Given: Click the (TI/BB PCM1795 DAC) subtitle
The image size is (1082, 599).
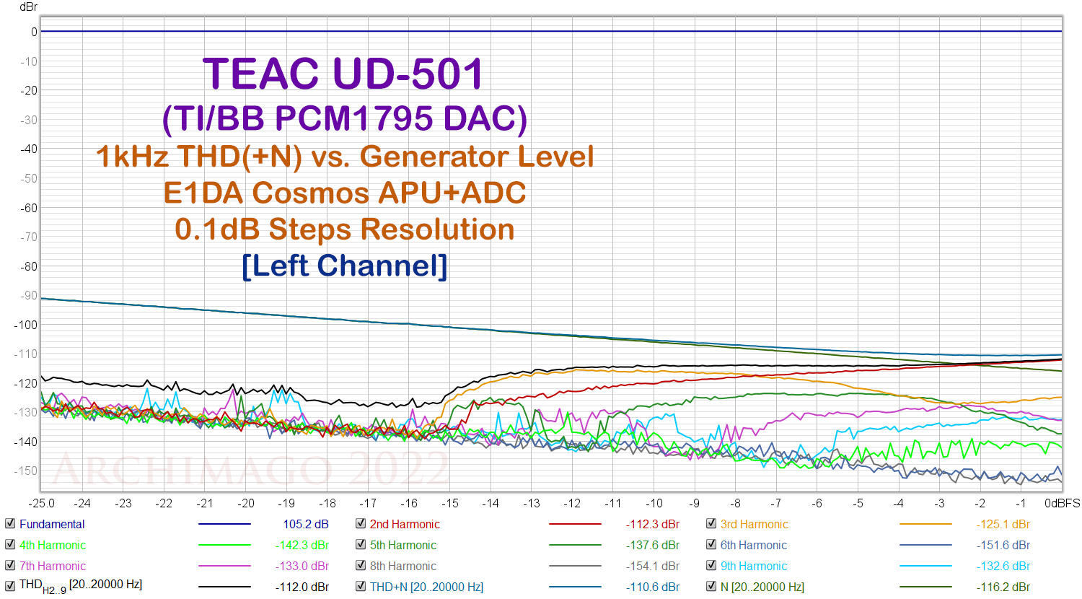Looking at the screenshot, I should pyautogui.click(x=345, y=119).
